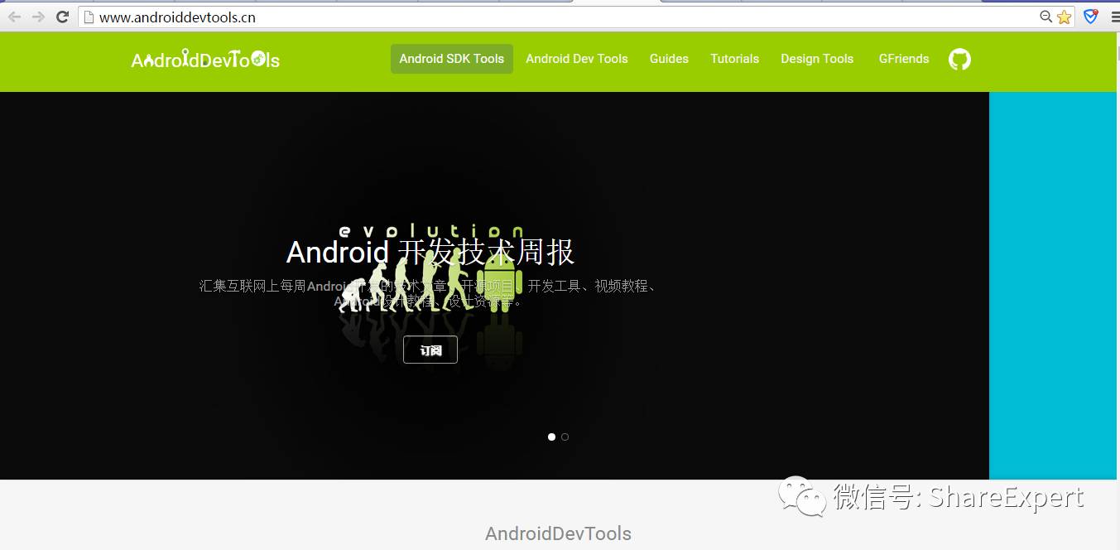Image resolution: width=1120 pixels, height=550 pixels.
Task: Click the shield extension icon
Action: pyautogui.click(x=1091, y=17)
